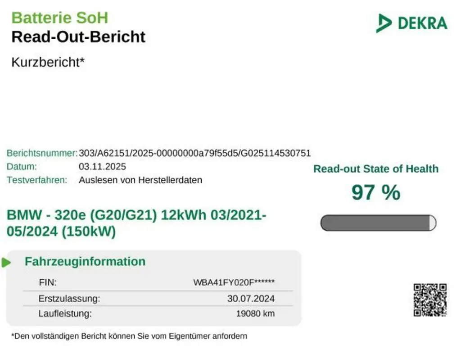Select the FIN number WBA41FY020F******

pyautogui.click(x=234, y=283)
